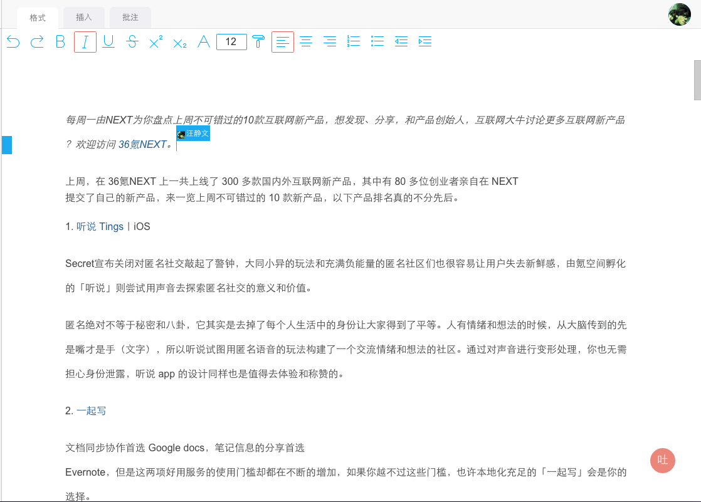
Task: Center align the text
Action: (x=306, y=42)
